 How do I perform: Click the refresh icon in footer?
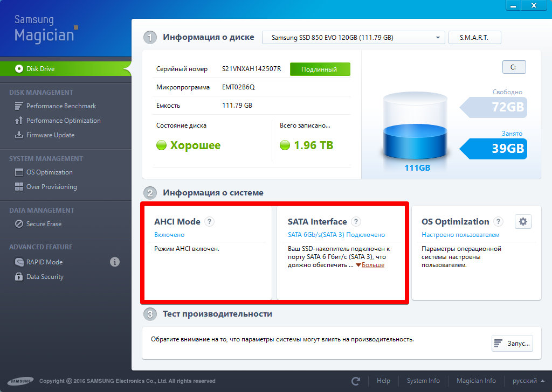coord(356,381)
